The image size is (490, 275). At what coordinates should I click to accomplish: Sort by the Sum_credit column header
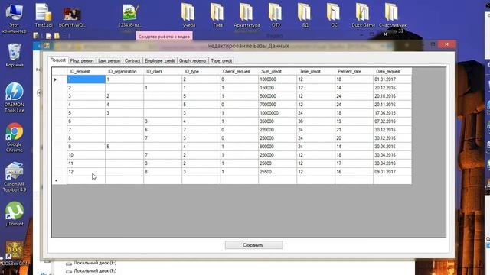(277, 71)
